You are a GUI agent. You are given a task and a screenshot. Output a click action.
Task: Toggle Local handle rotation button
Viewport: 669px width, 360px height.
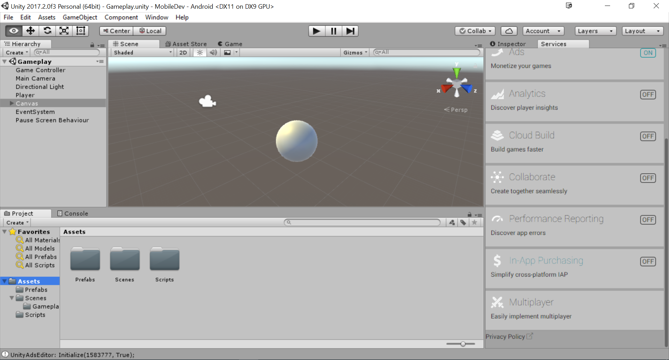150,31
